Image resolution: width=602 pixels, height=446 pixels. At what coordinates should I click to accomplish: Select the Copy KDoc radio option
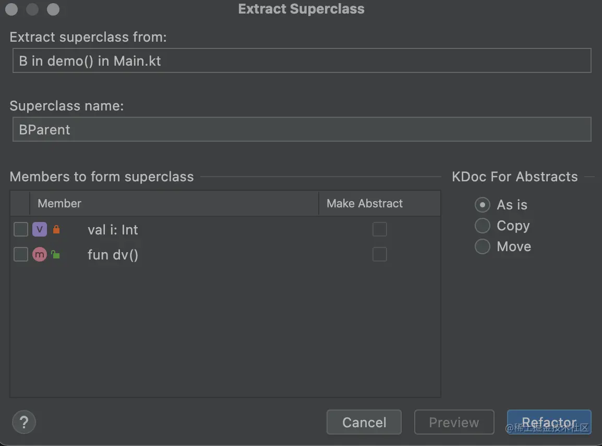point(483,226)
